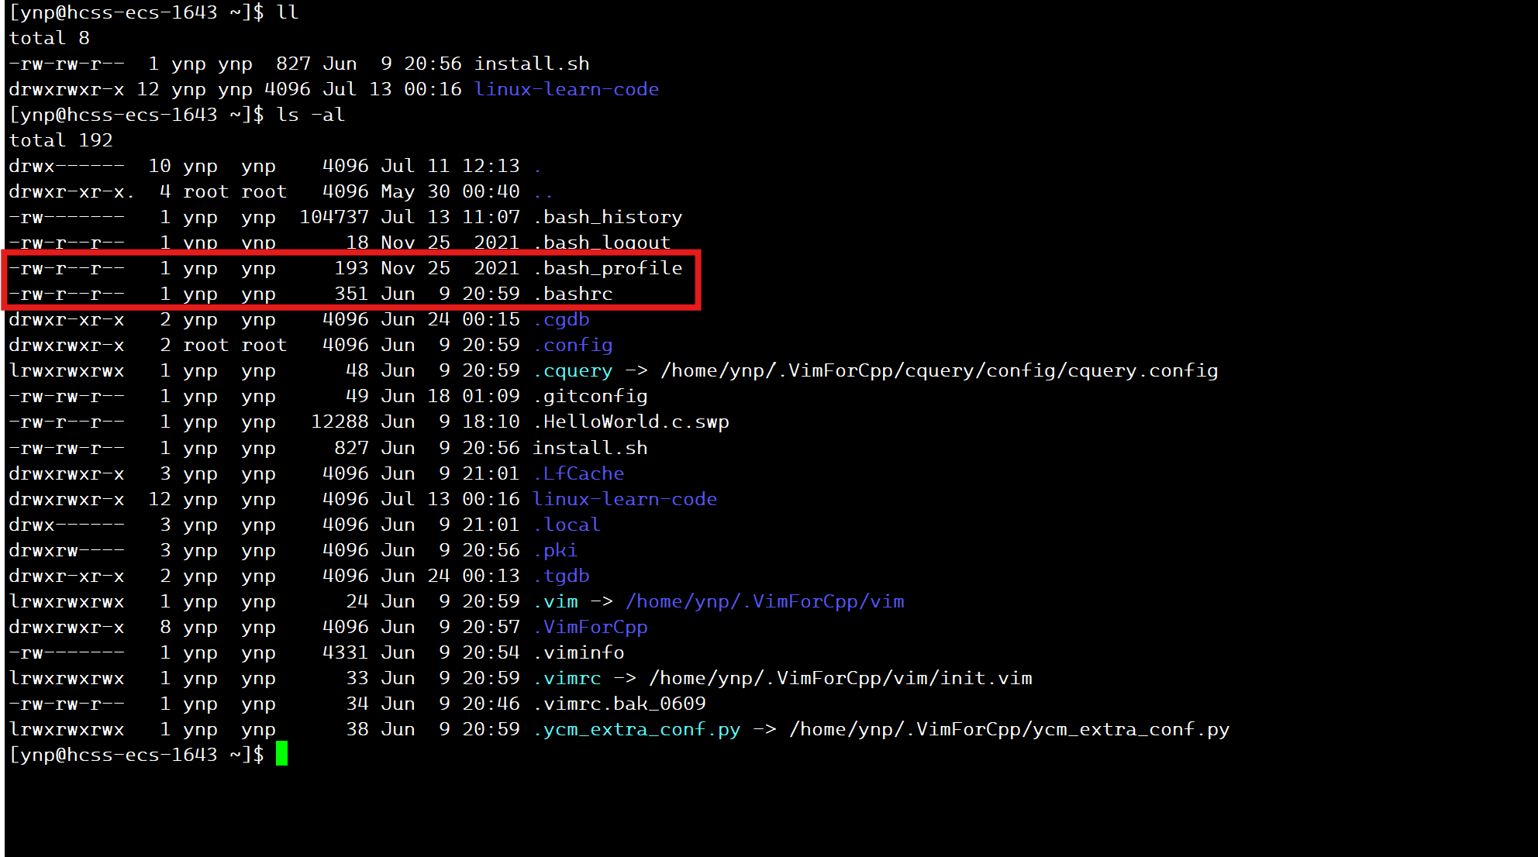Click the .vimrc symlink name
Image resolution: width=1538 pixels, height=857 pixels.
[x=567, y=679]
